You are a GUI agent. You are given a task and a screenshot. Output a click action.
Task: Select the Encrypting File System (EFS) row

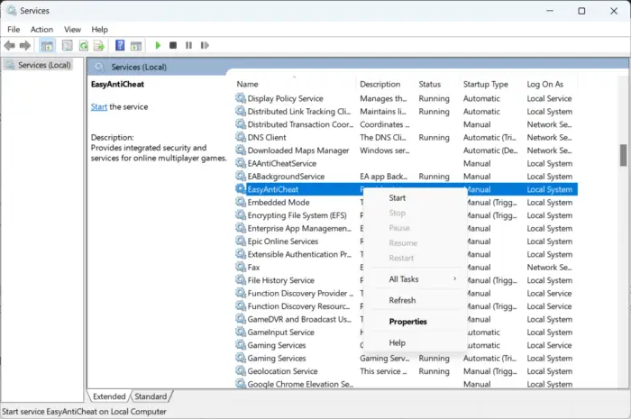point(406,215)
